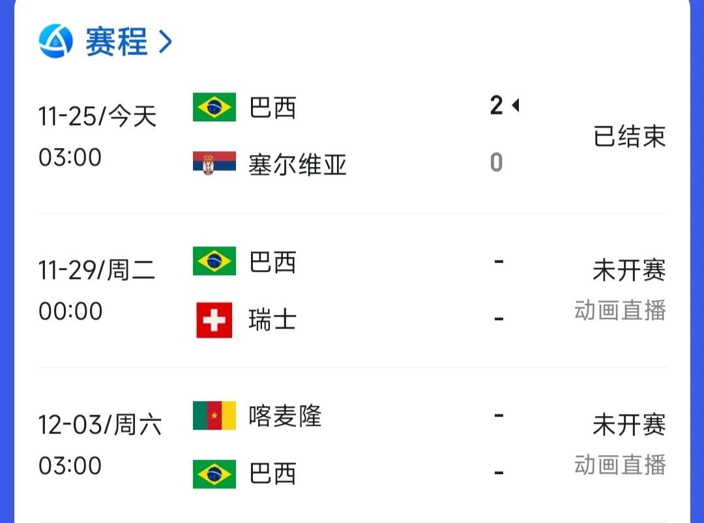The width and height of the screenshot is (704, 523).
Task: Click 未开赛 status for the 12-03 match
Action: (x=629, y=425)
